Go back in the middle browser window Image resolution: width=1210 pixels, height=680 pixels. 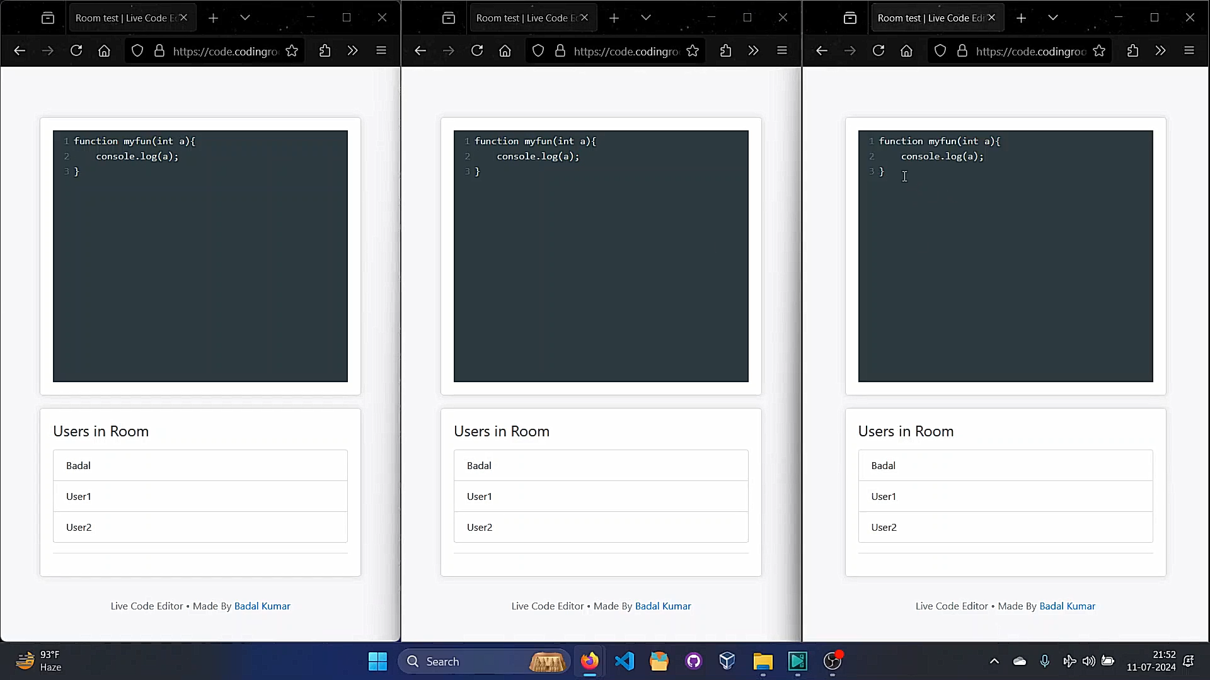(x=420, y=51)
